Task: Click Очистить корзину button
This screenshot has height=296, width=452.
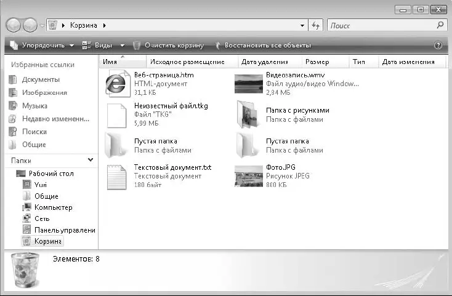Action: [x=168, y=46]
